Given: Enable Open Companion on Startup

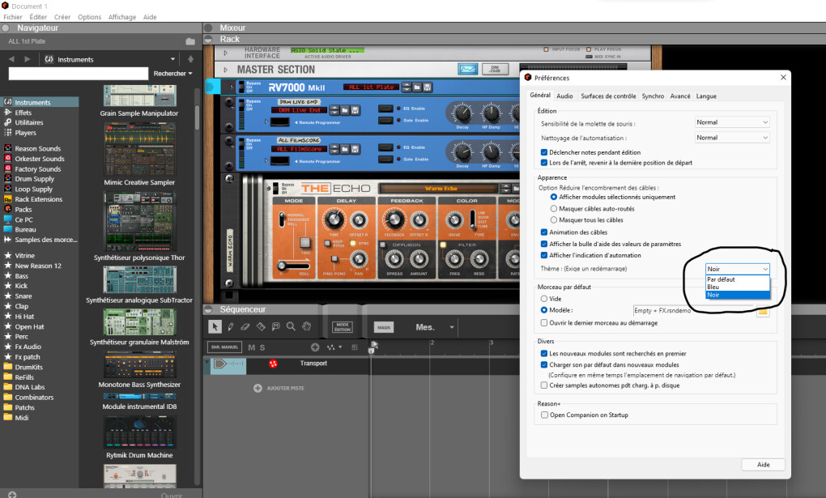Looking at the screenshot, I should click(545, 415).
